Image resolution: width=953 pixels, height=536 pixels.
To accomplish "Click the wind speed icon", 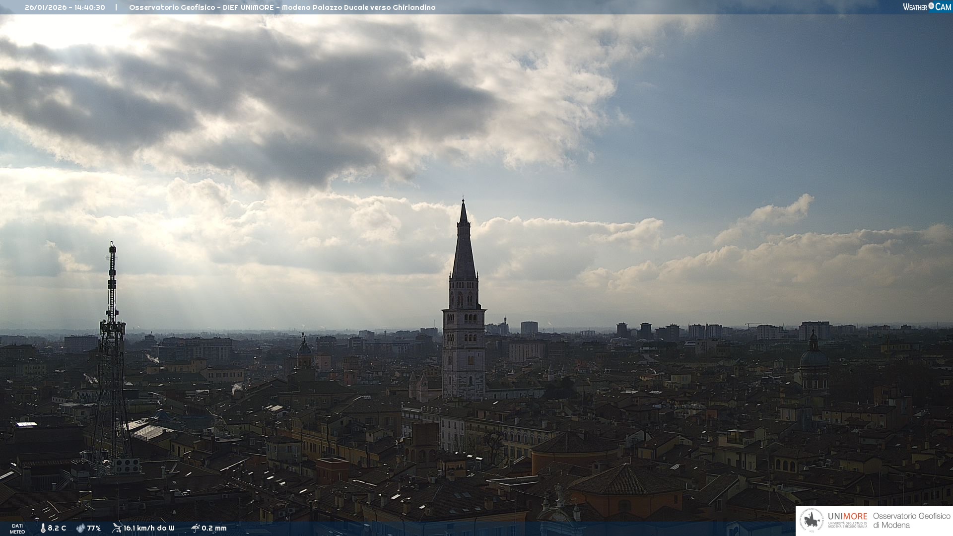I will (117, 528).
